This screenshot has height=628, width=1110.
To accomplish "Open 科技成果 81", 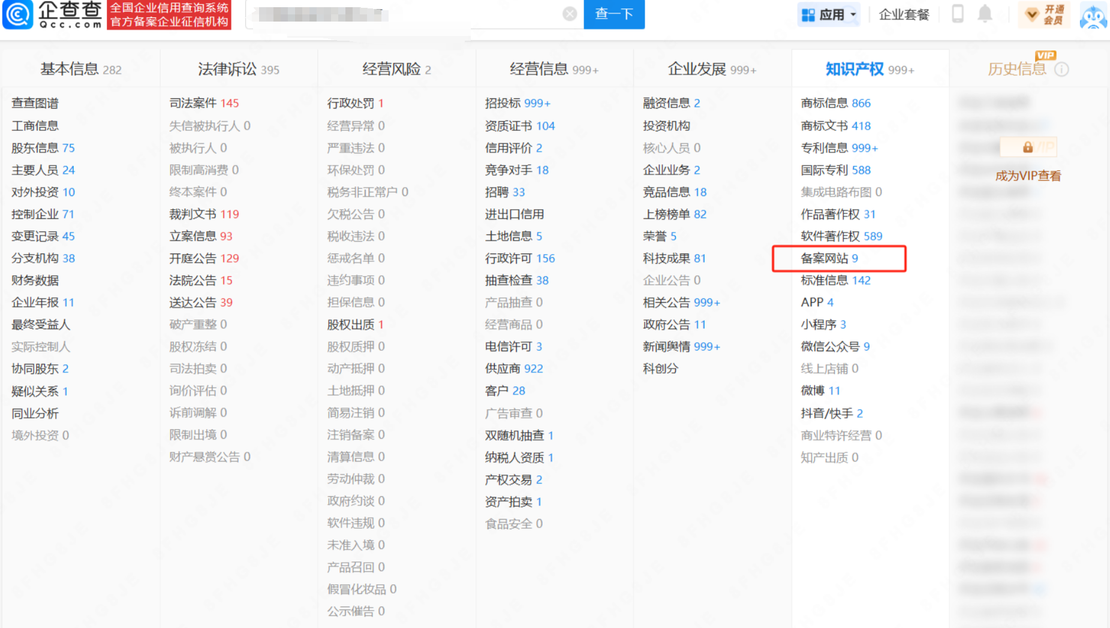I will [x=675, y=258].
